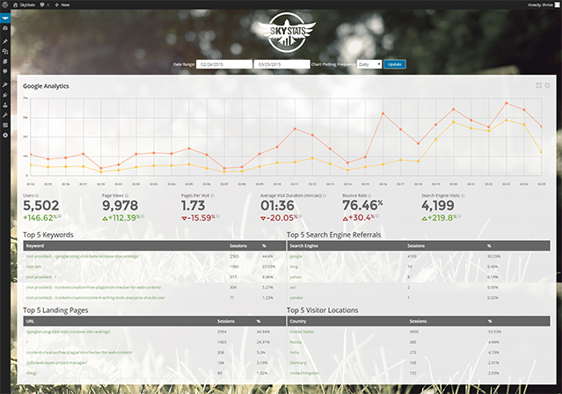Viewport: 562px width, 394px height.
Task: Open the Plugins sidebar icon
Action: [5, 95]
